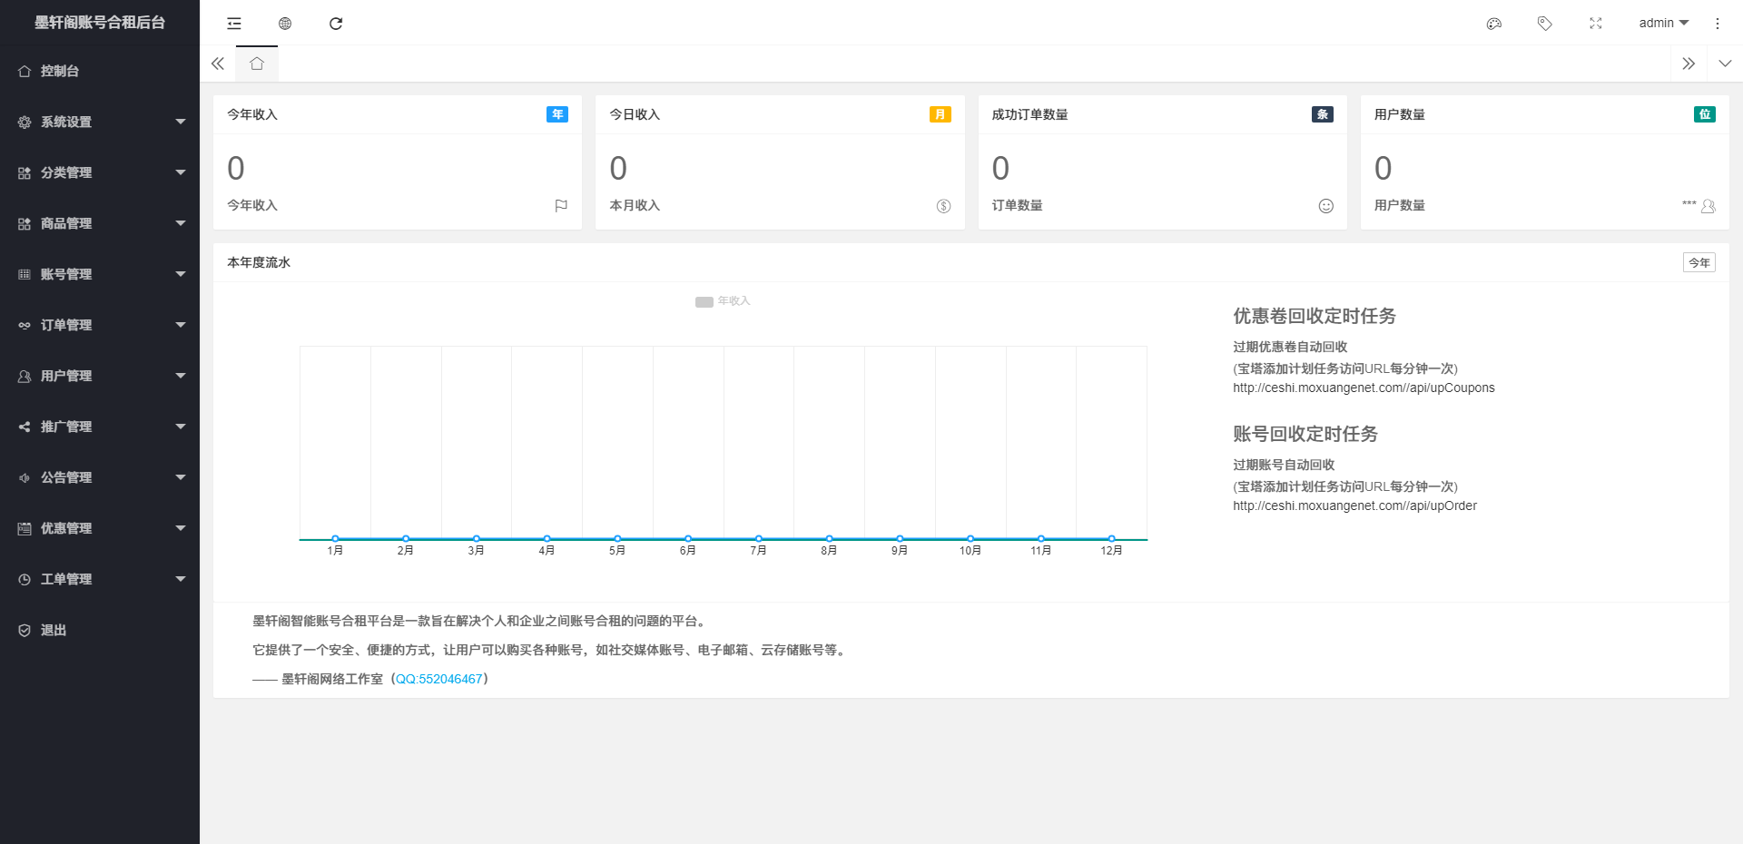Expand 订单管理 menu

coord(100,325)
